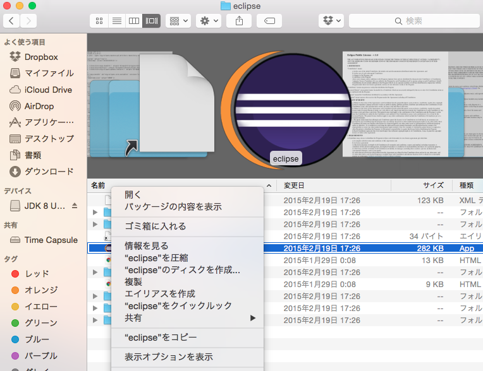Click the license document preview in Cover Flow
The width and height of the screenshot is (483, 371).
[x=395, y=104]
